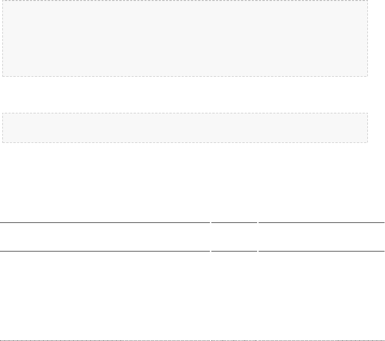Click the third column's lower solid rule
The height and width of the screenshot is (341, 385).
tap(322, 251)
